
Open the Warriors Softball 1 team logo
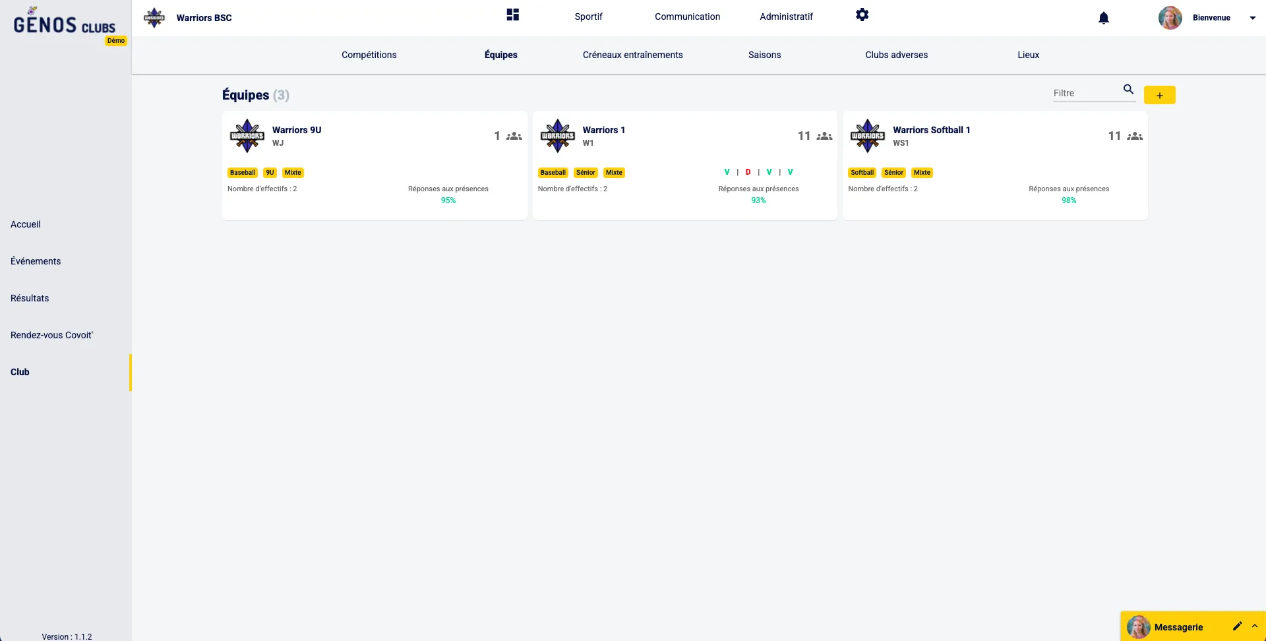coord(867,136)
